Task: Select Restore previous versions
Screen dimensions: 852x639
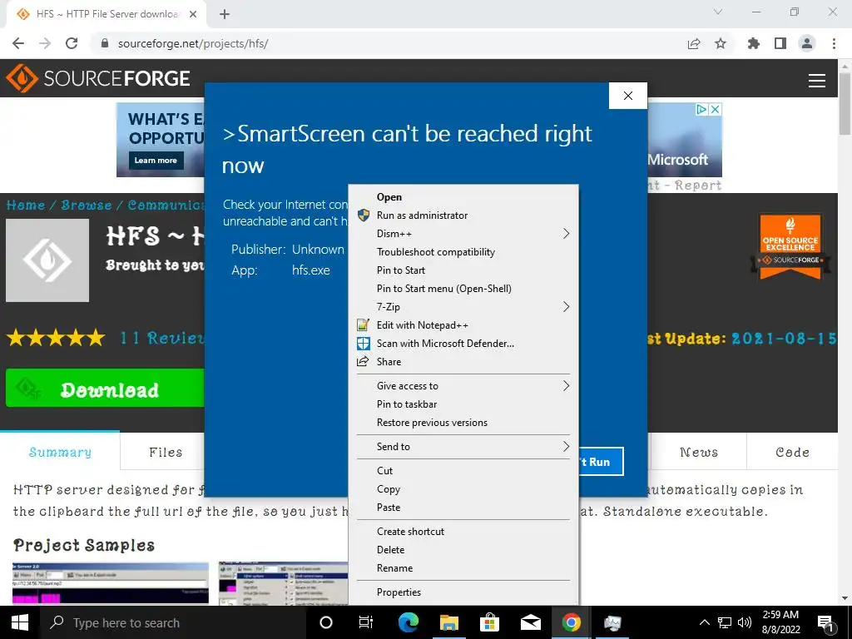Action: point(463,423)
